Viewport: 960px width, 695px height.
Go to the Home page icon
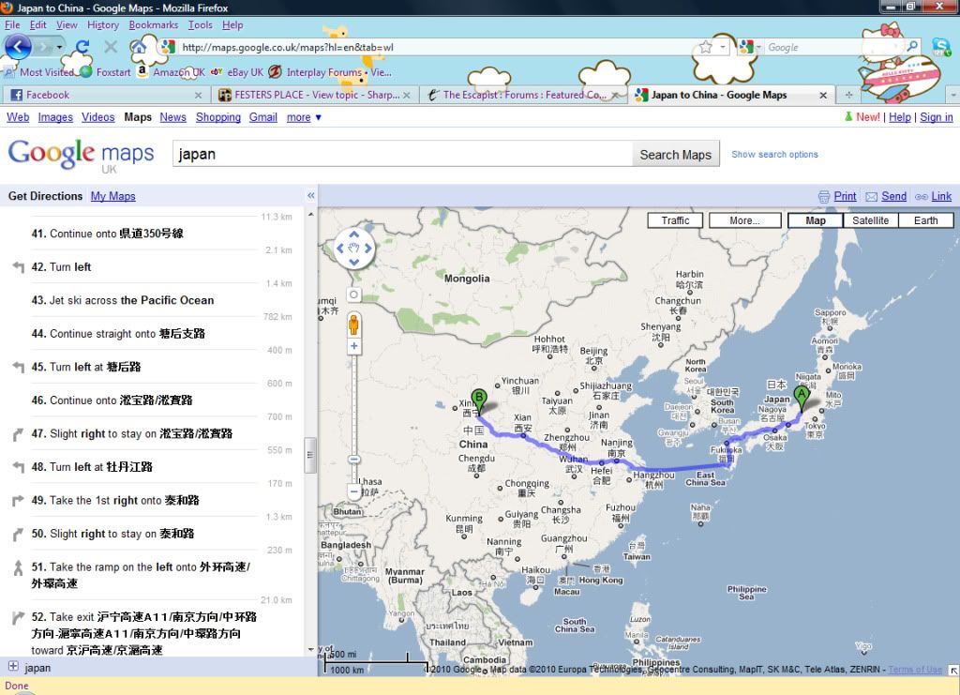139,47
